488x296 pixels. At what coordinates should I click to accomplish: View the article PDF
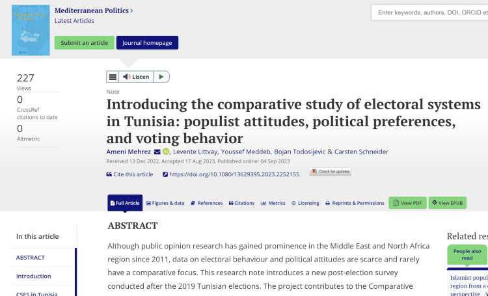[407, 203]
